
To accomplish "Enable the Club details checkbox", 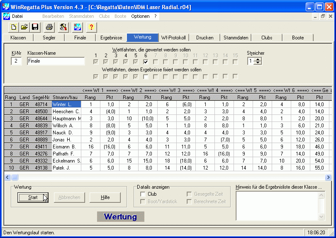I will tap(143, 194).
